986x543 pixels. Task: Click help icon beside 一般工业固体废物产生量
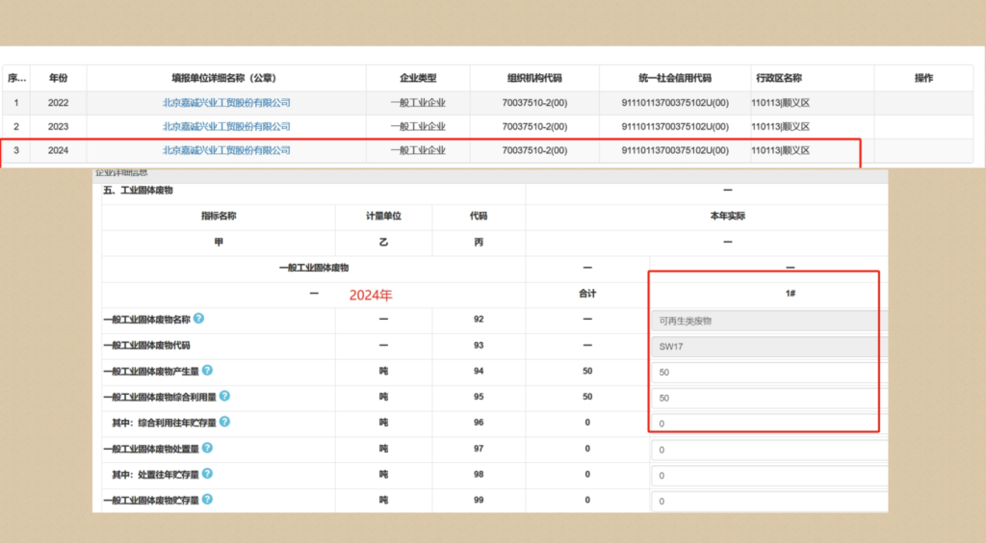[207, 370]
